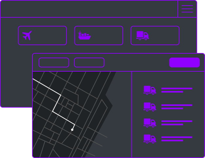The height and width of the screenshot is (158, 205).
Task: Click the second outlined field in front window
Action: [x=89, y=62]
